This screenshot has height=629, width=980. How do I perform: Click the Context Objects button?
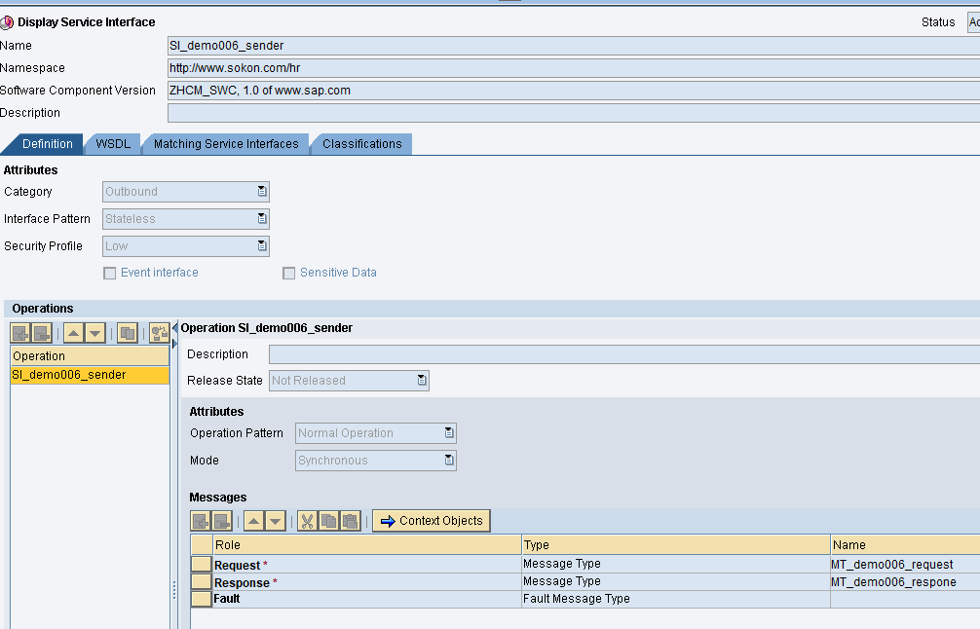point(431,520)
